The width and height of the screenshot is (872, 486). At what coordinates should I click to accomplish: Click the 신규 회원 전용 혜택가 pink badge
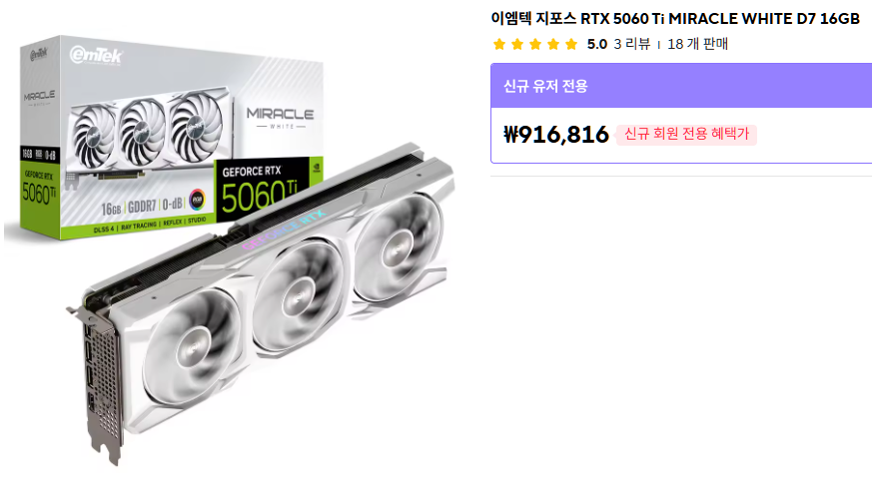click(x=686, y=135)
